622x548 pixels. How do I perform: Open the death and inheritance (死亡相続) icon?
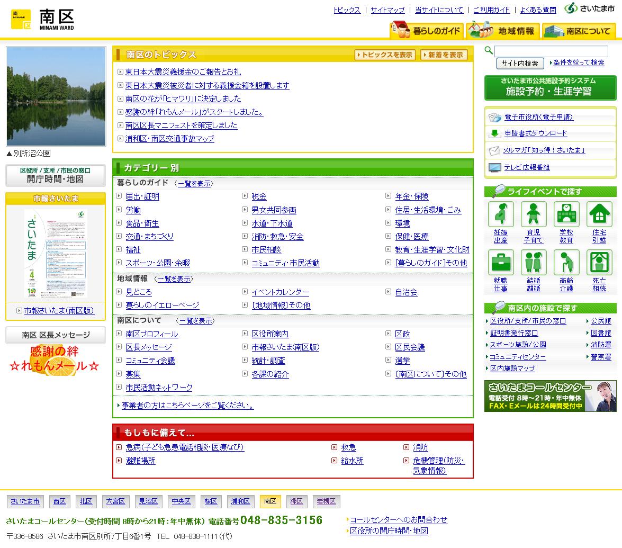click(599, 263)
